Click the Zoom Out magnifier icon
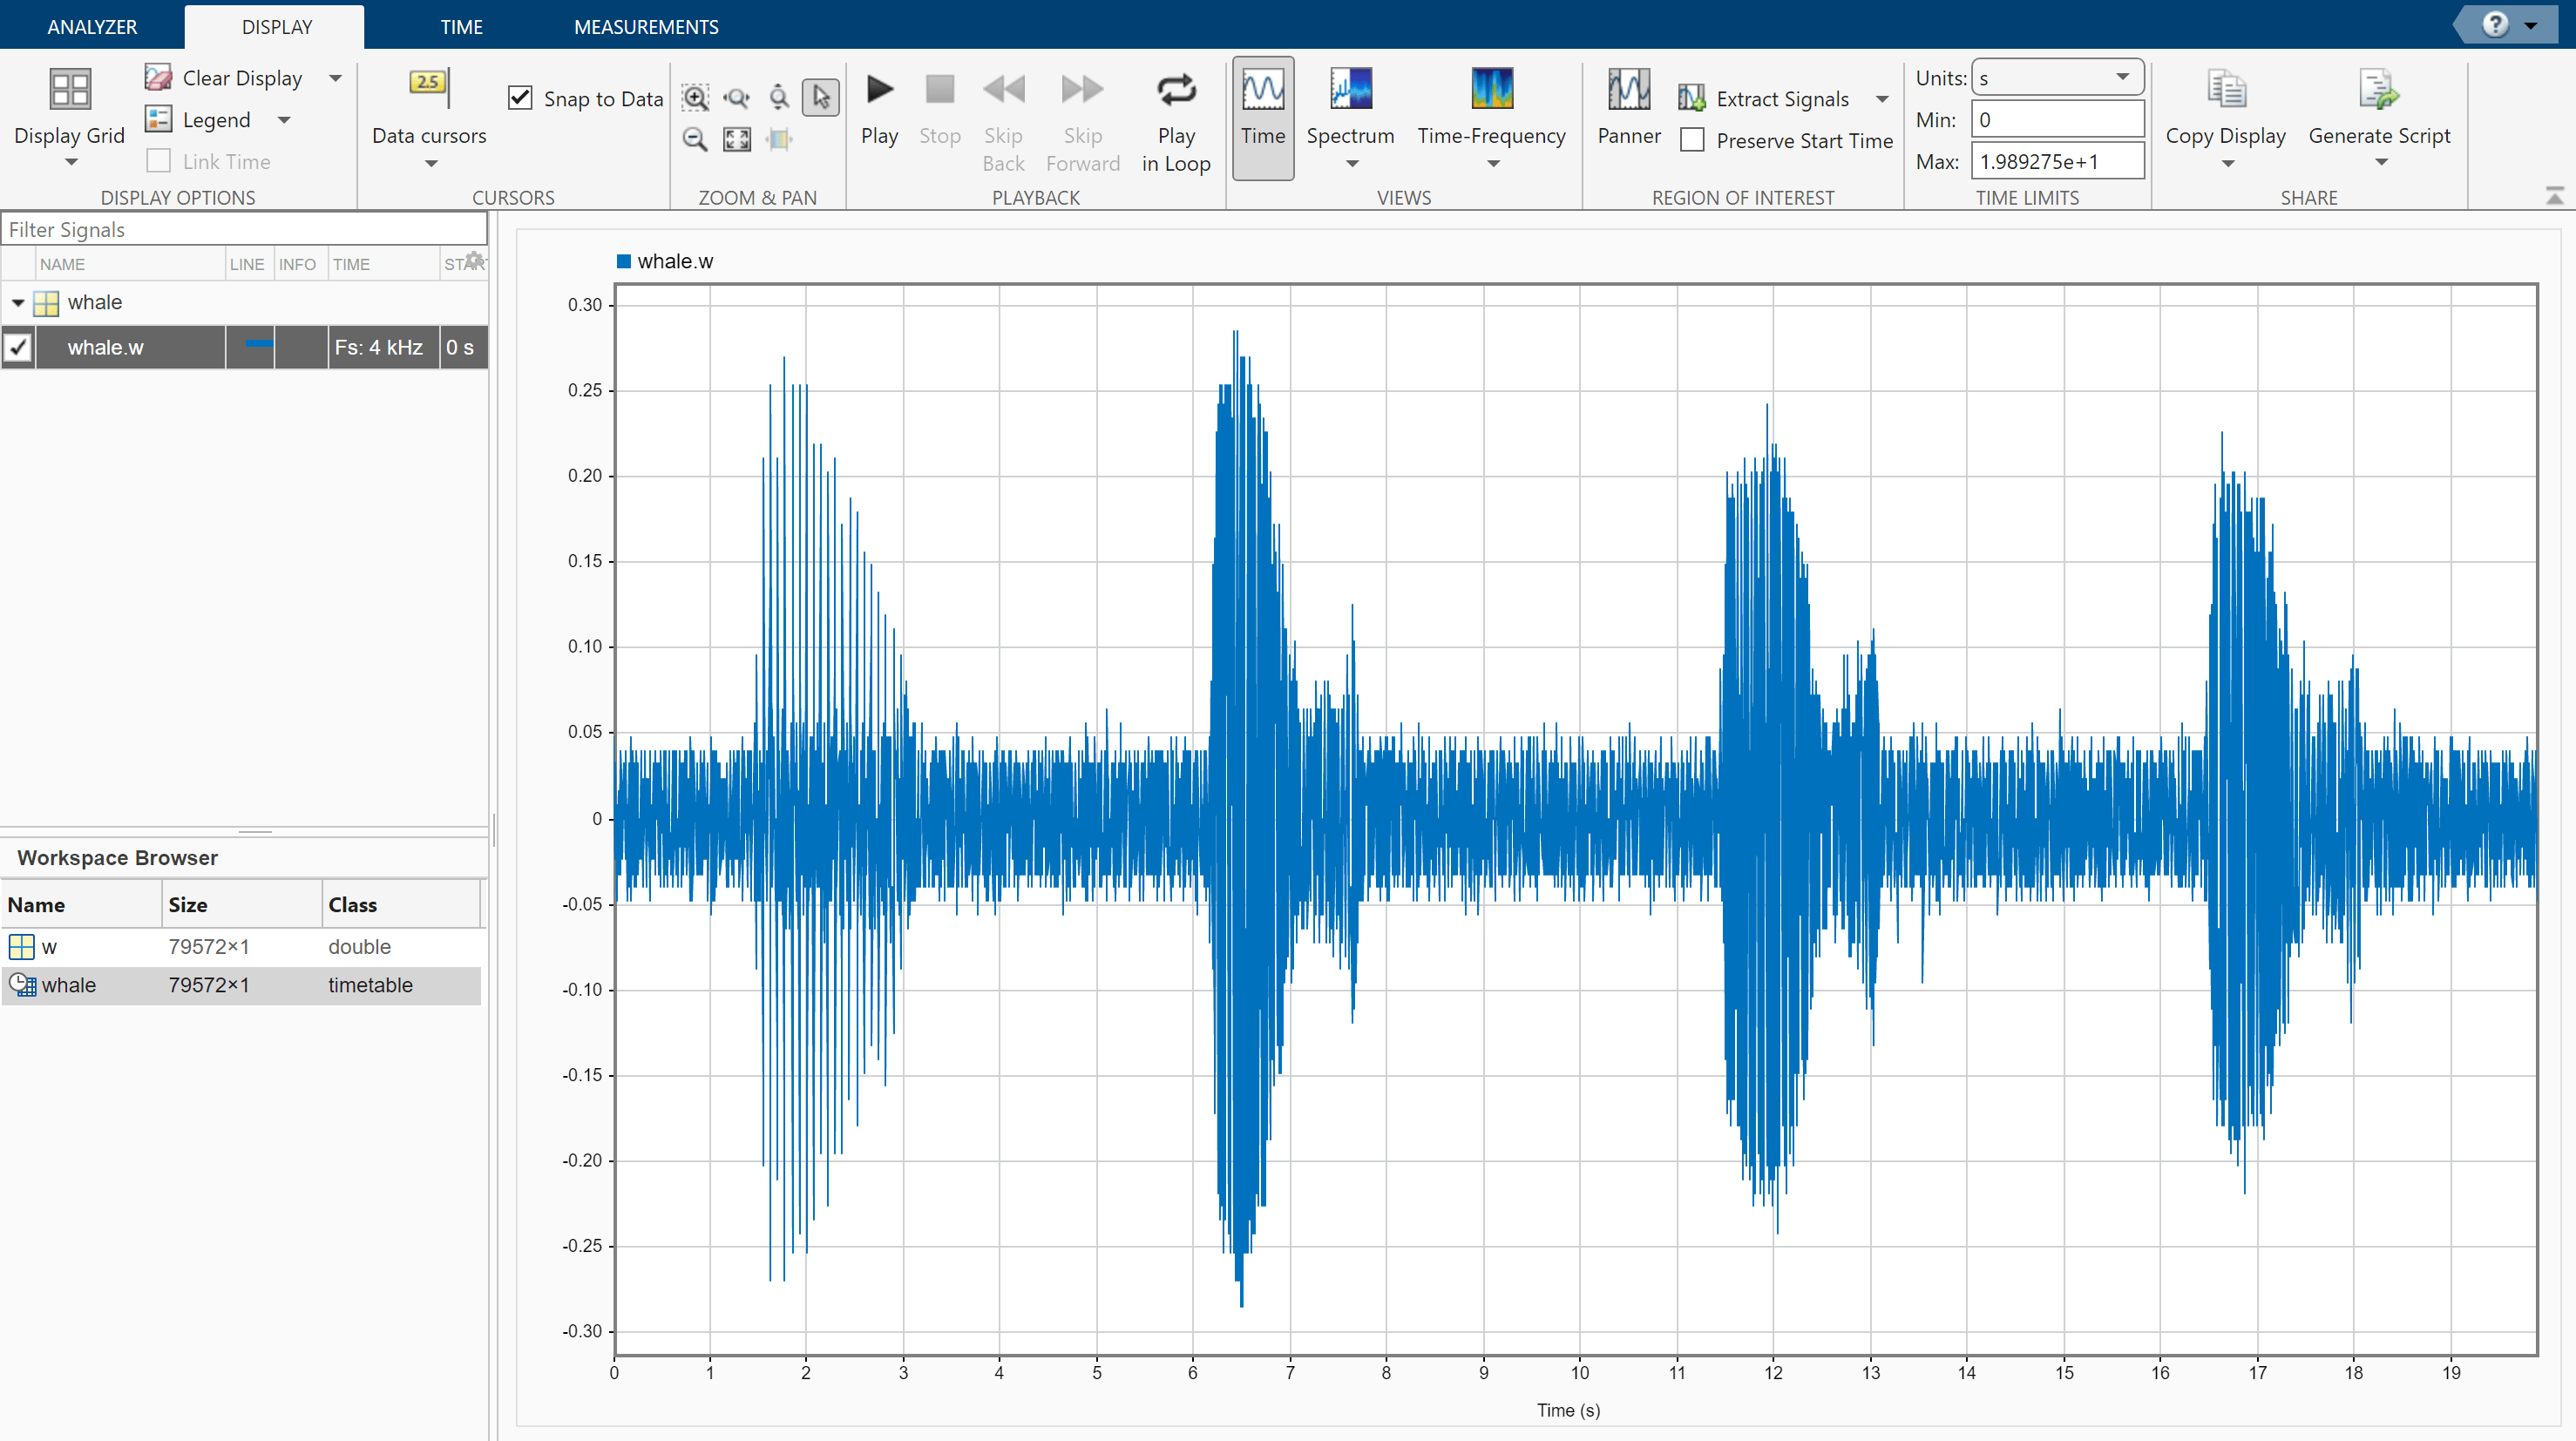 pyautogui.click(x=695, y=139)
